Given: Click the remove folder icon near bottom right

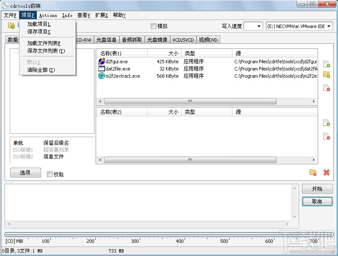Looking at the screenshot, I should coord(313,172).
